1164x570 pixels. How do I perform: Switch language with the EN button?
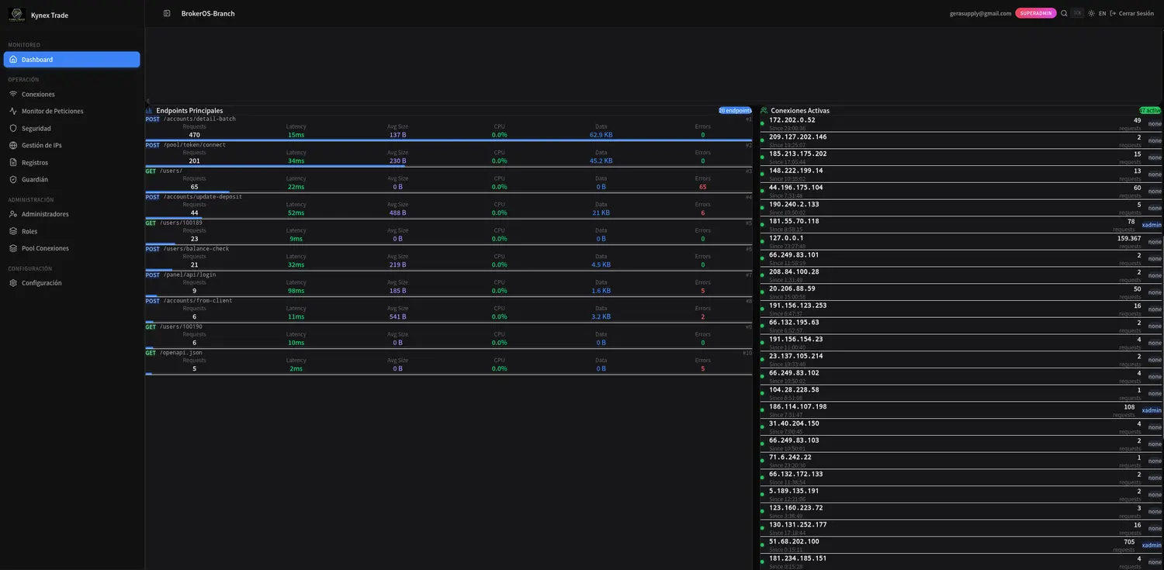1102,13
